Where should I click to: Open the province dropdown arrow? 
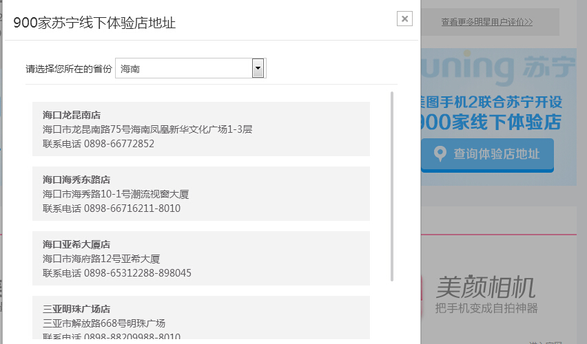pos(258,68)
